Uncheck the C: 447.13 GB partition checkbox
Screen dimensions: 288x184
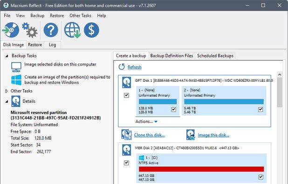pos(261,177)
